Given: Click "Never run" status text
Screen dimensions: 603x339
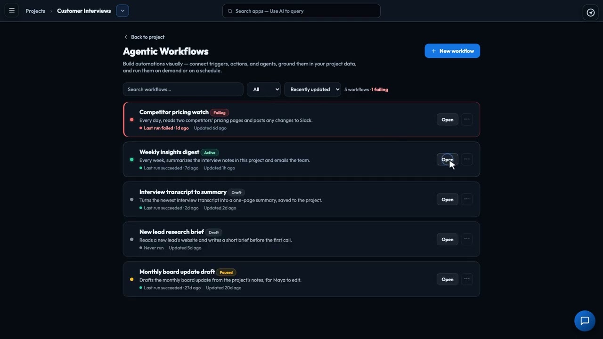Looking at the screenshot, I should [x=154, y=248].
